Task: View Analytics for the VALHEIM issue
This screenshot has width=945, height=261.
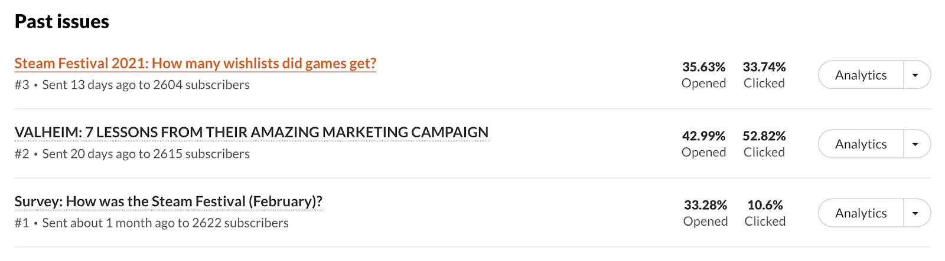Action: (861, 144)
